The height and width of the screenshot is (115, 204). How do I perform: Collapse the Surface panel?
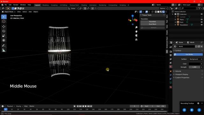(178, 50)
